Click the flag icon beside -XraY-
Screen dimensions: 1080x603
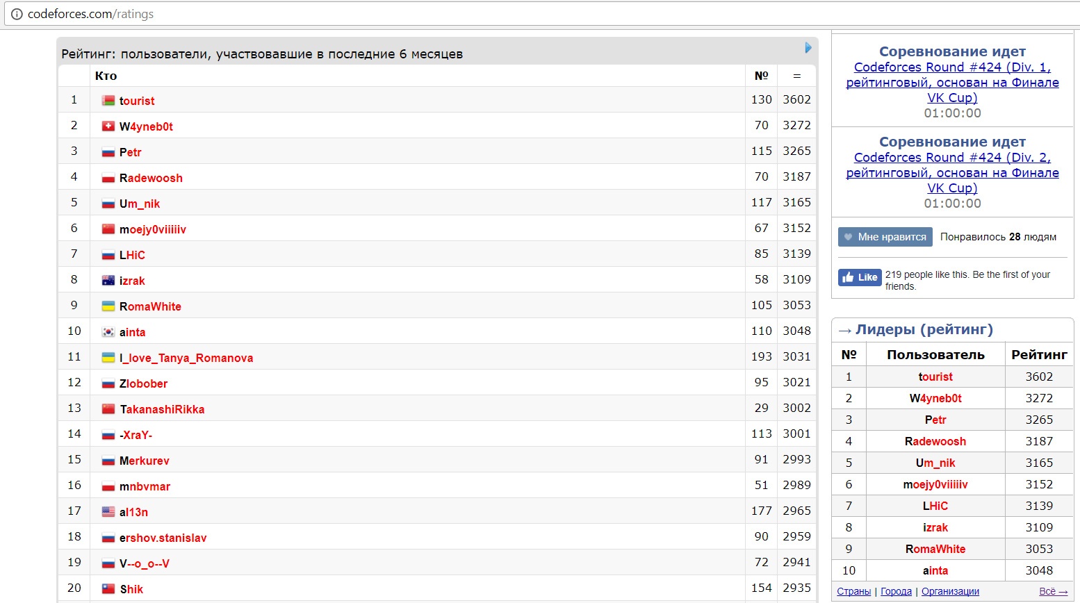108,435
